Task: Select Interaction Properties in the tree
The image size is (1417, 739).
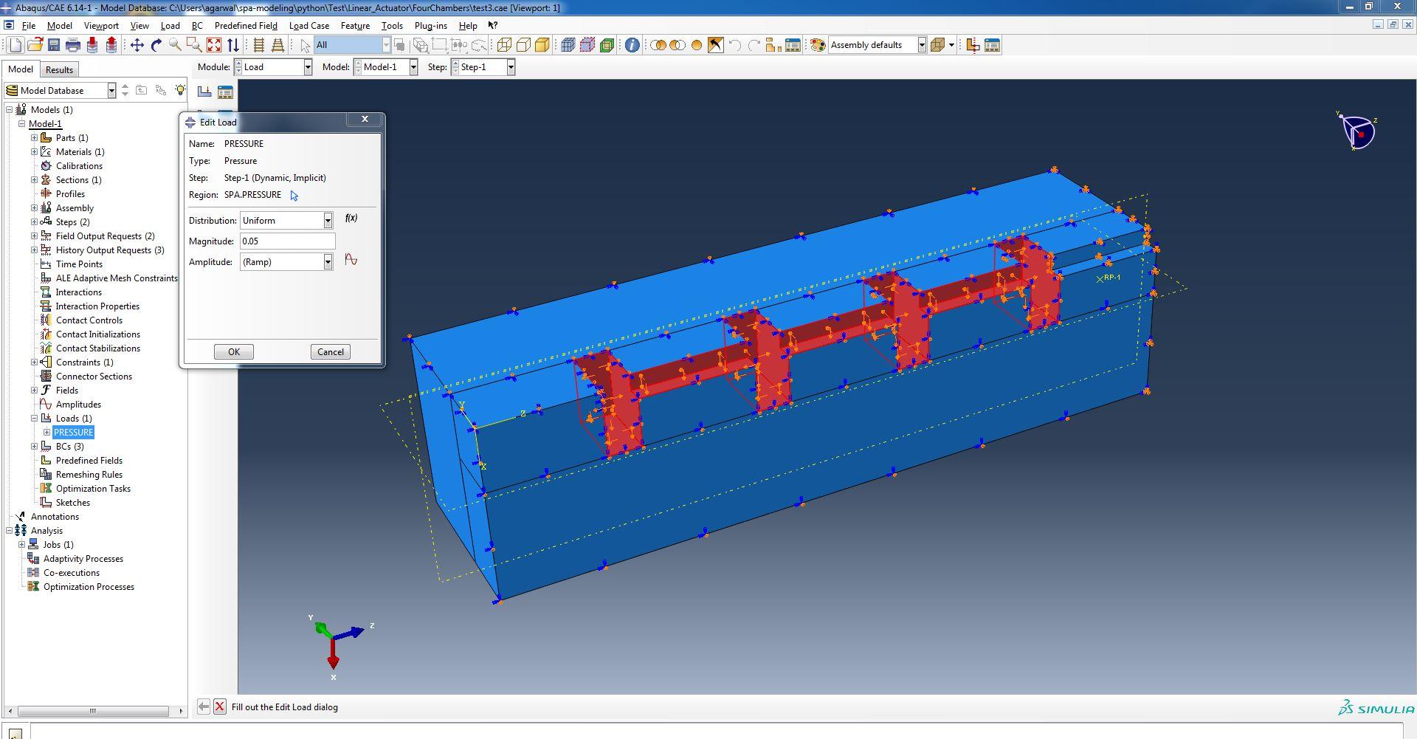Action: [97, 306]
